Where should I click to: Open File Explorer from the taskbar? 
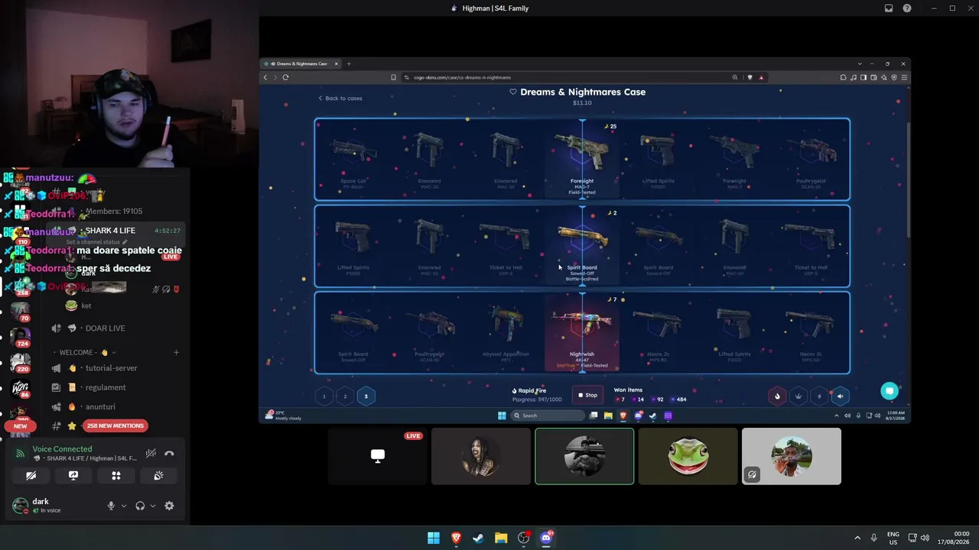(x=501, y=538)
